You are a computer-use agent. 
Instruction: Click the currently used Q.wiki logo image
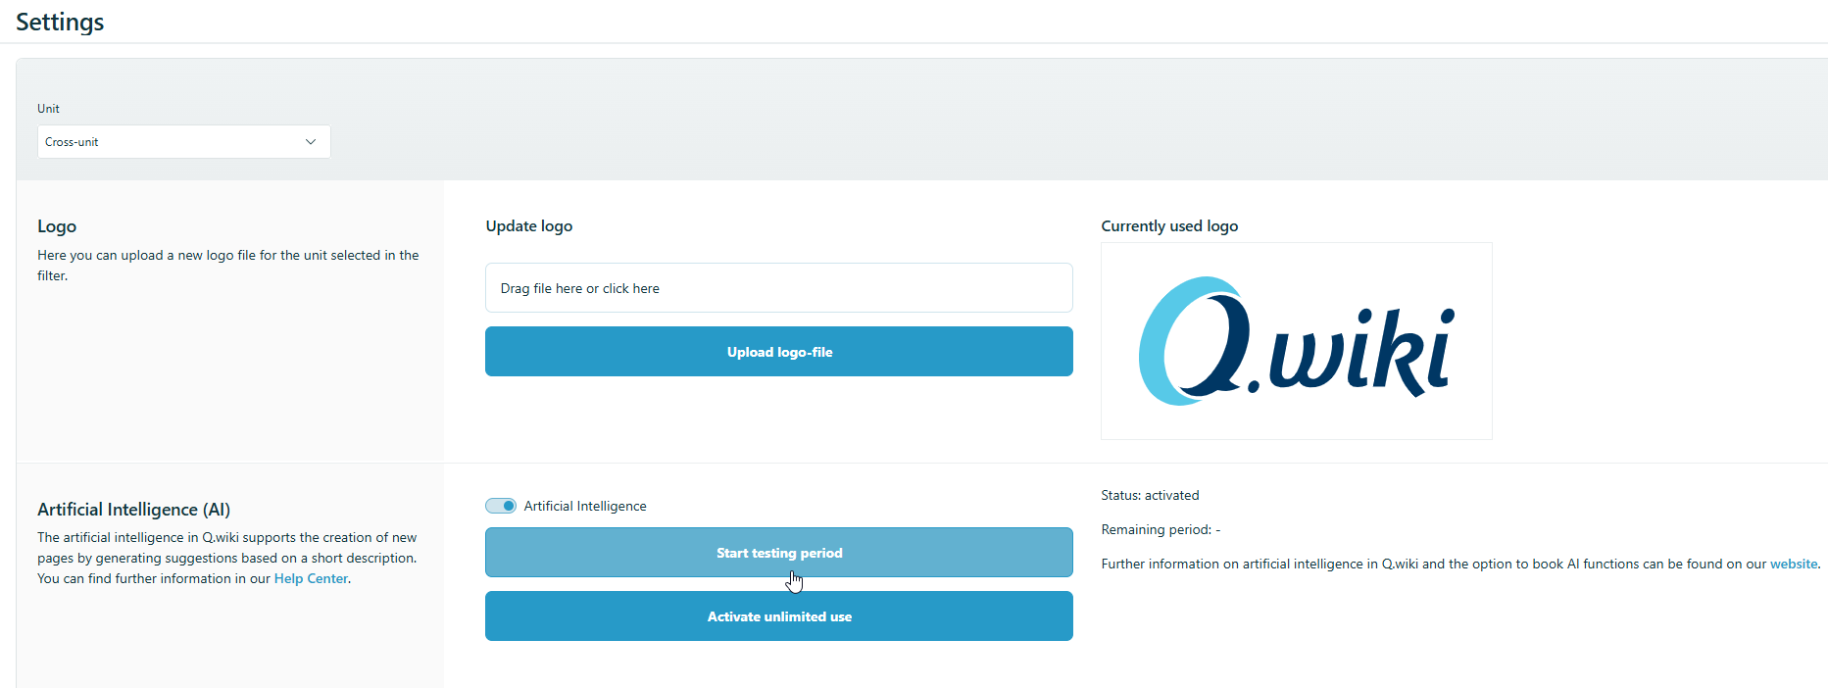(x=1297, y=341)
